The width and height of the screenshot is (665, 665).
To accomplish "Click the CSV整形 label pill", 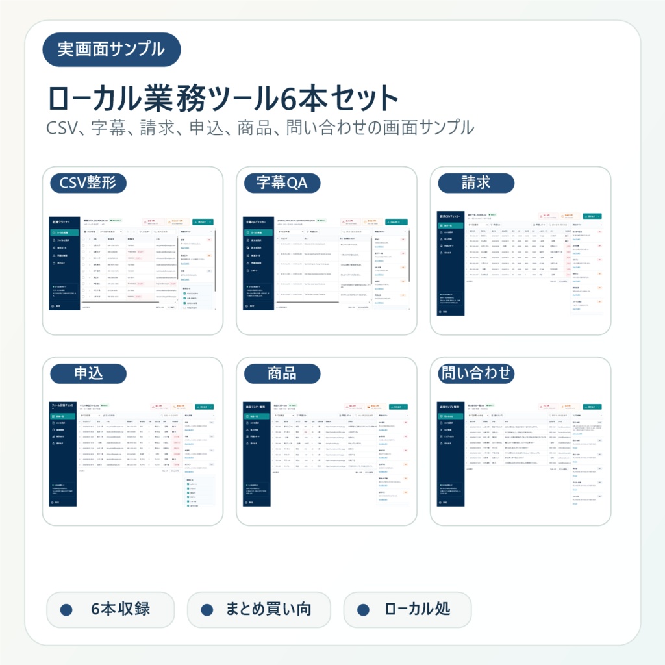I will coord(88,182).
